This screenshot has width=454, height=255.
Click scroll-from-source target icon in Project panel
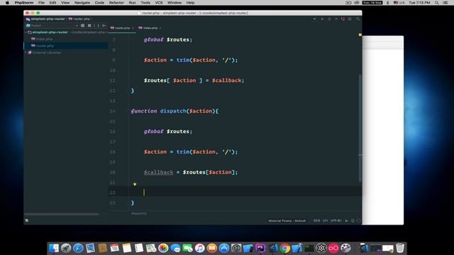click(83, 25)
